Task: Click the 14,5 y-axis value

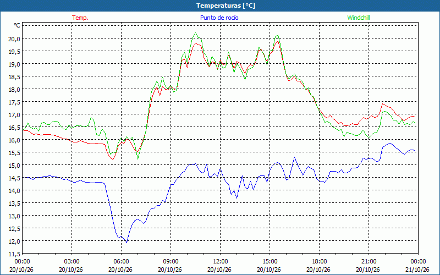Action: tap(15, 178)
